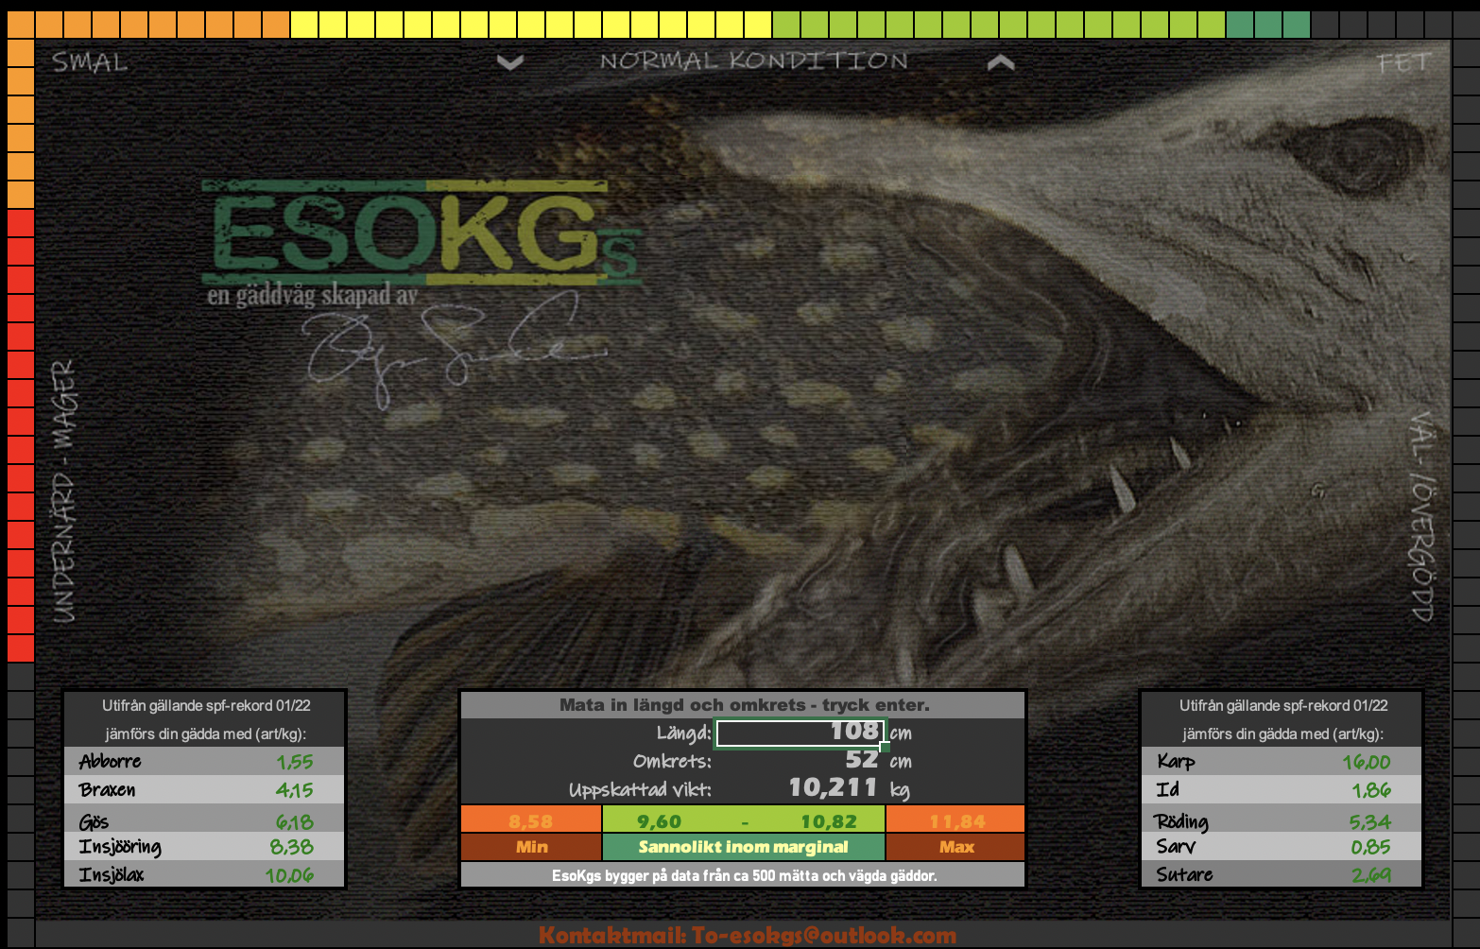Screen dimensions: 1480x949
Task: Select the Omkrets value cell showing 52
Action: pos(860,760)
